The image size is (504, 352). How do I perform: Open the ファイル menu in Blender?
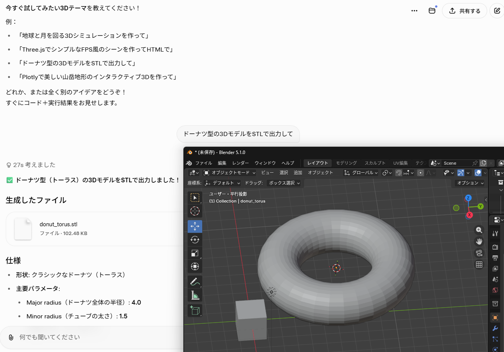(203, 163)
